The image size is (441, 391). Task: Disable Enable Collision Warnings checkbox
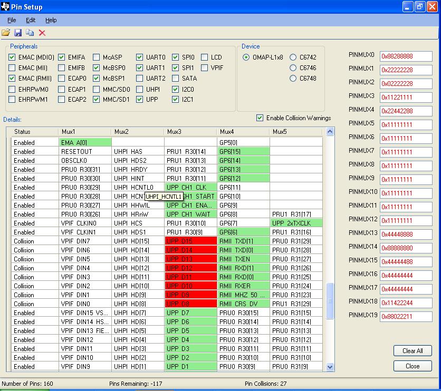coord(260,118)
